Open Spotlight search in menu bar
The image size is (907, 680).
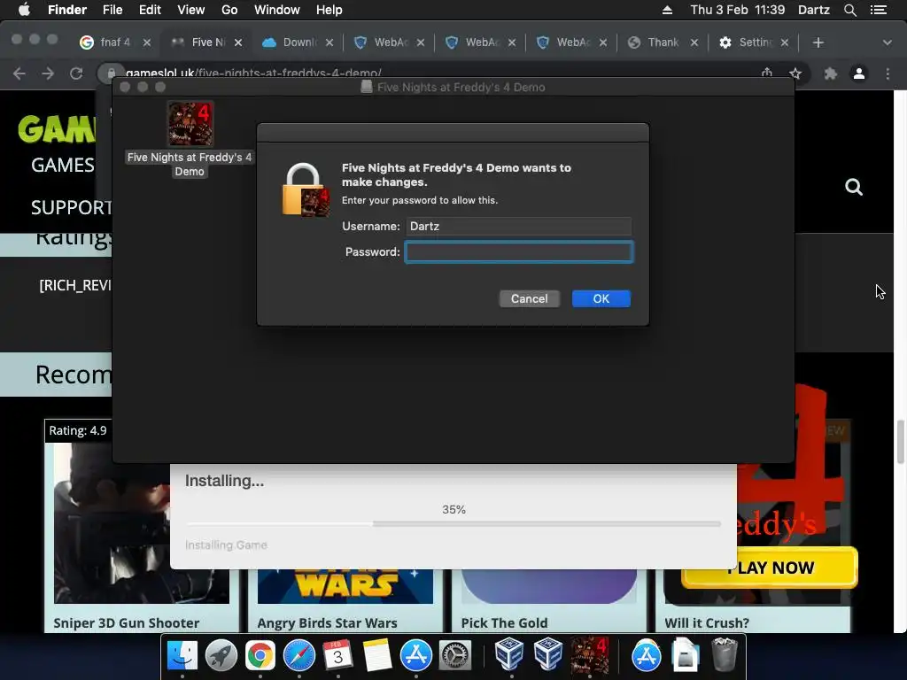849,10
